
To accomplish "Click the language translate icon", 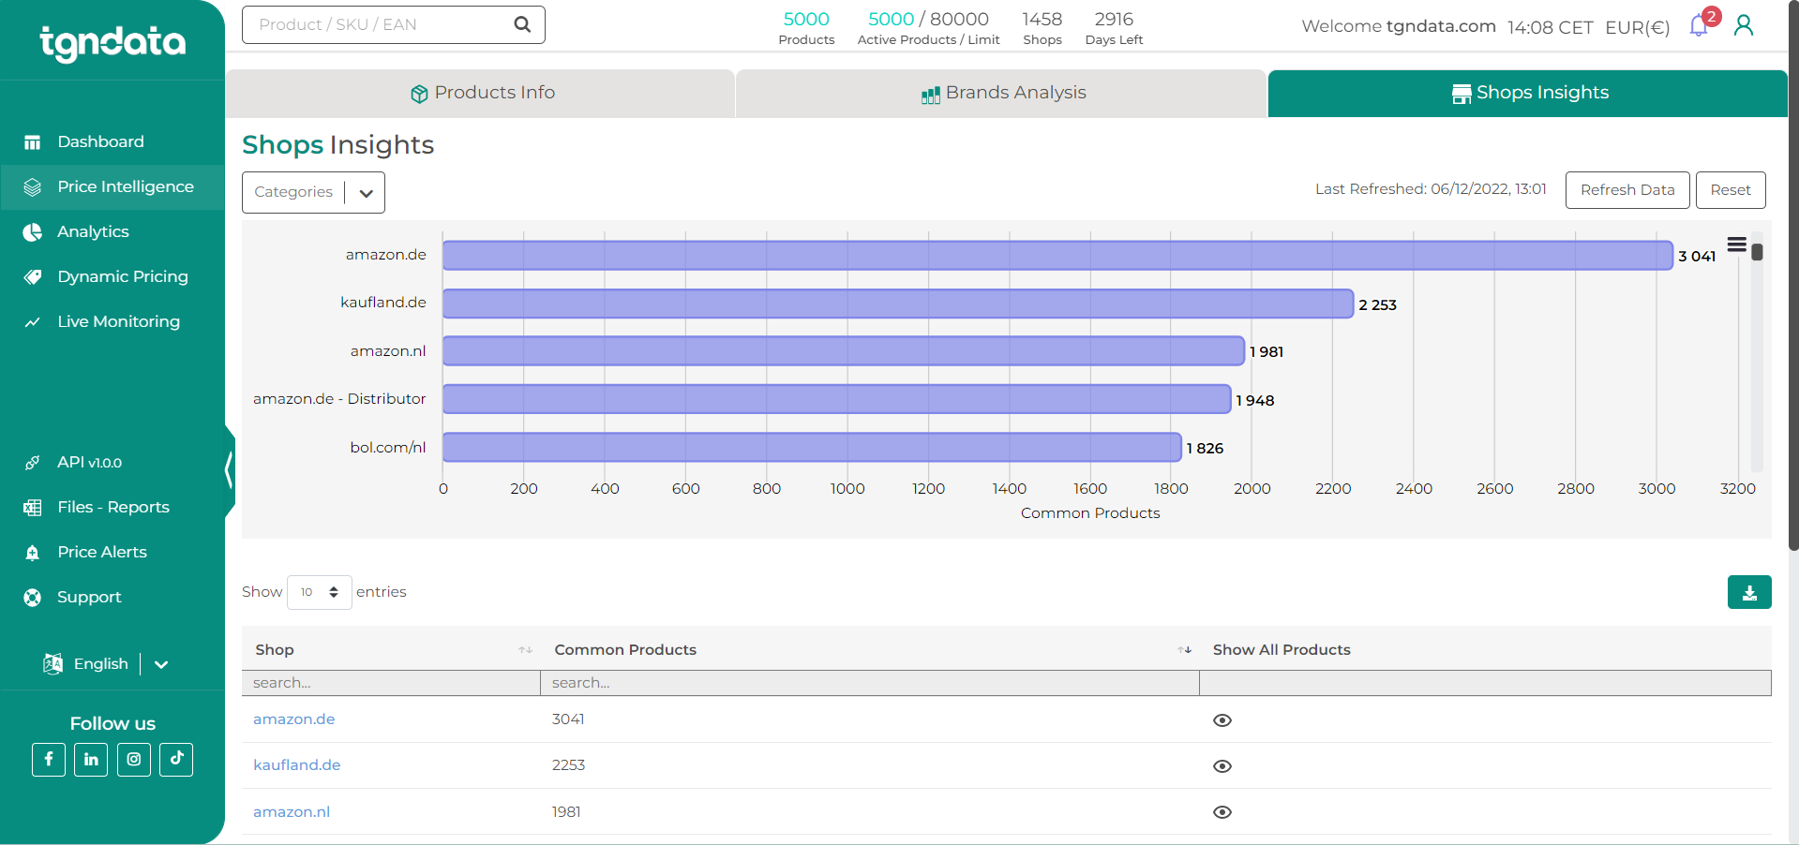I will click(53, 664).
